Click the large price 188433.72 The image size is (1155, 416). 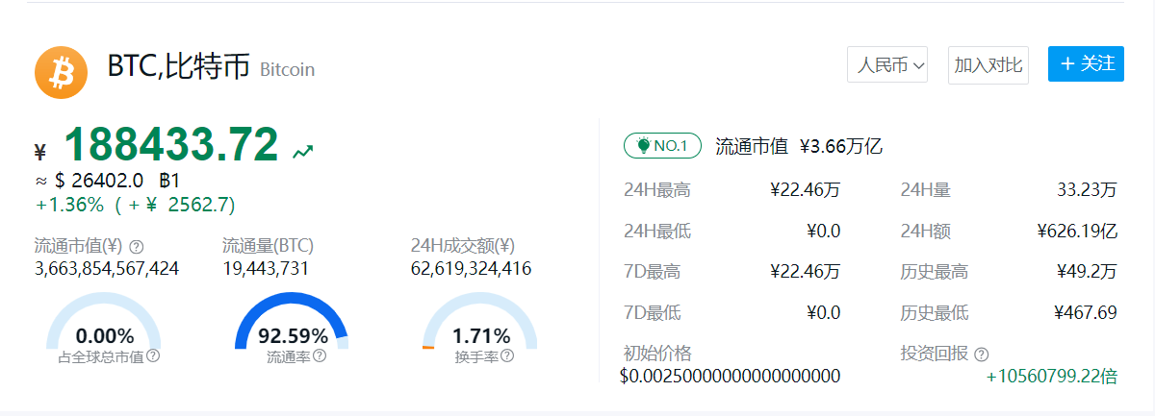(170, 145)
